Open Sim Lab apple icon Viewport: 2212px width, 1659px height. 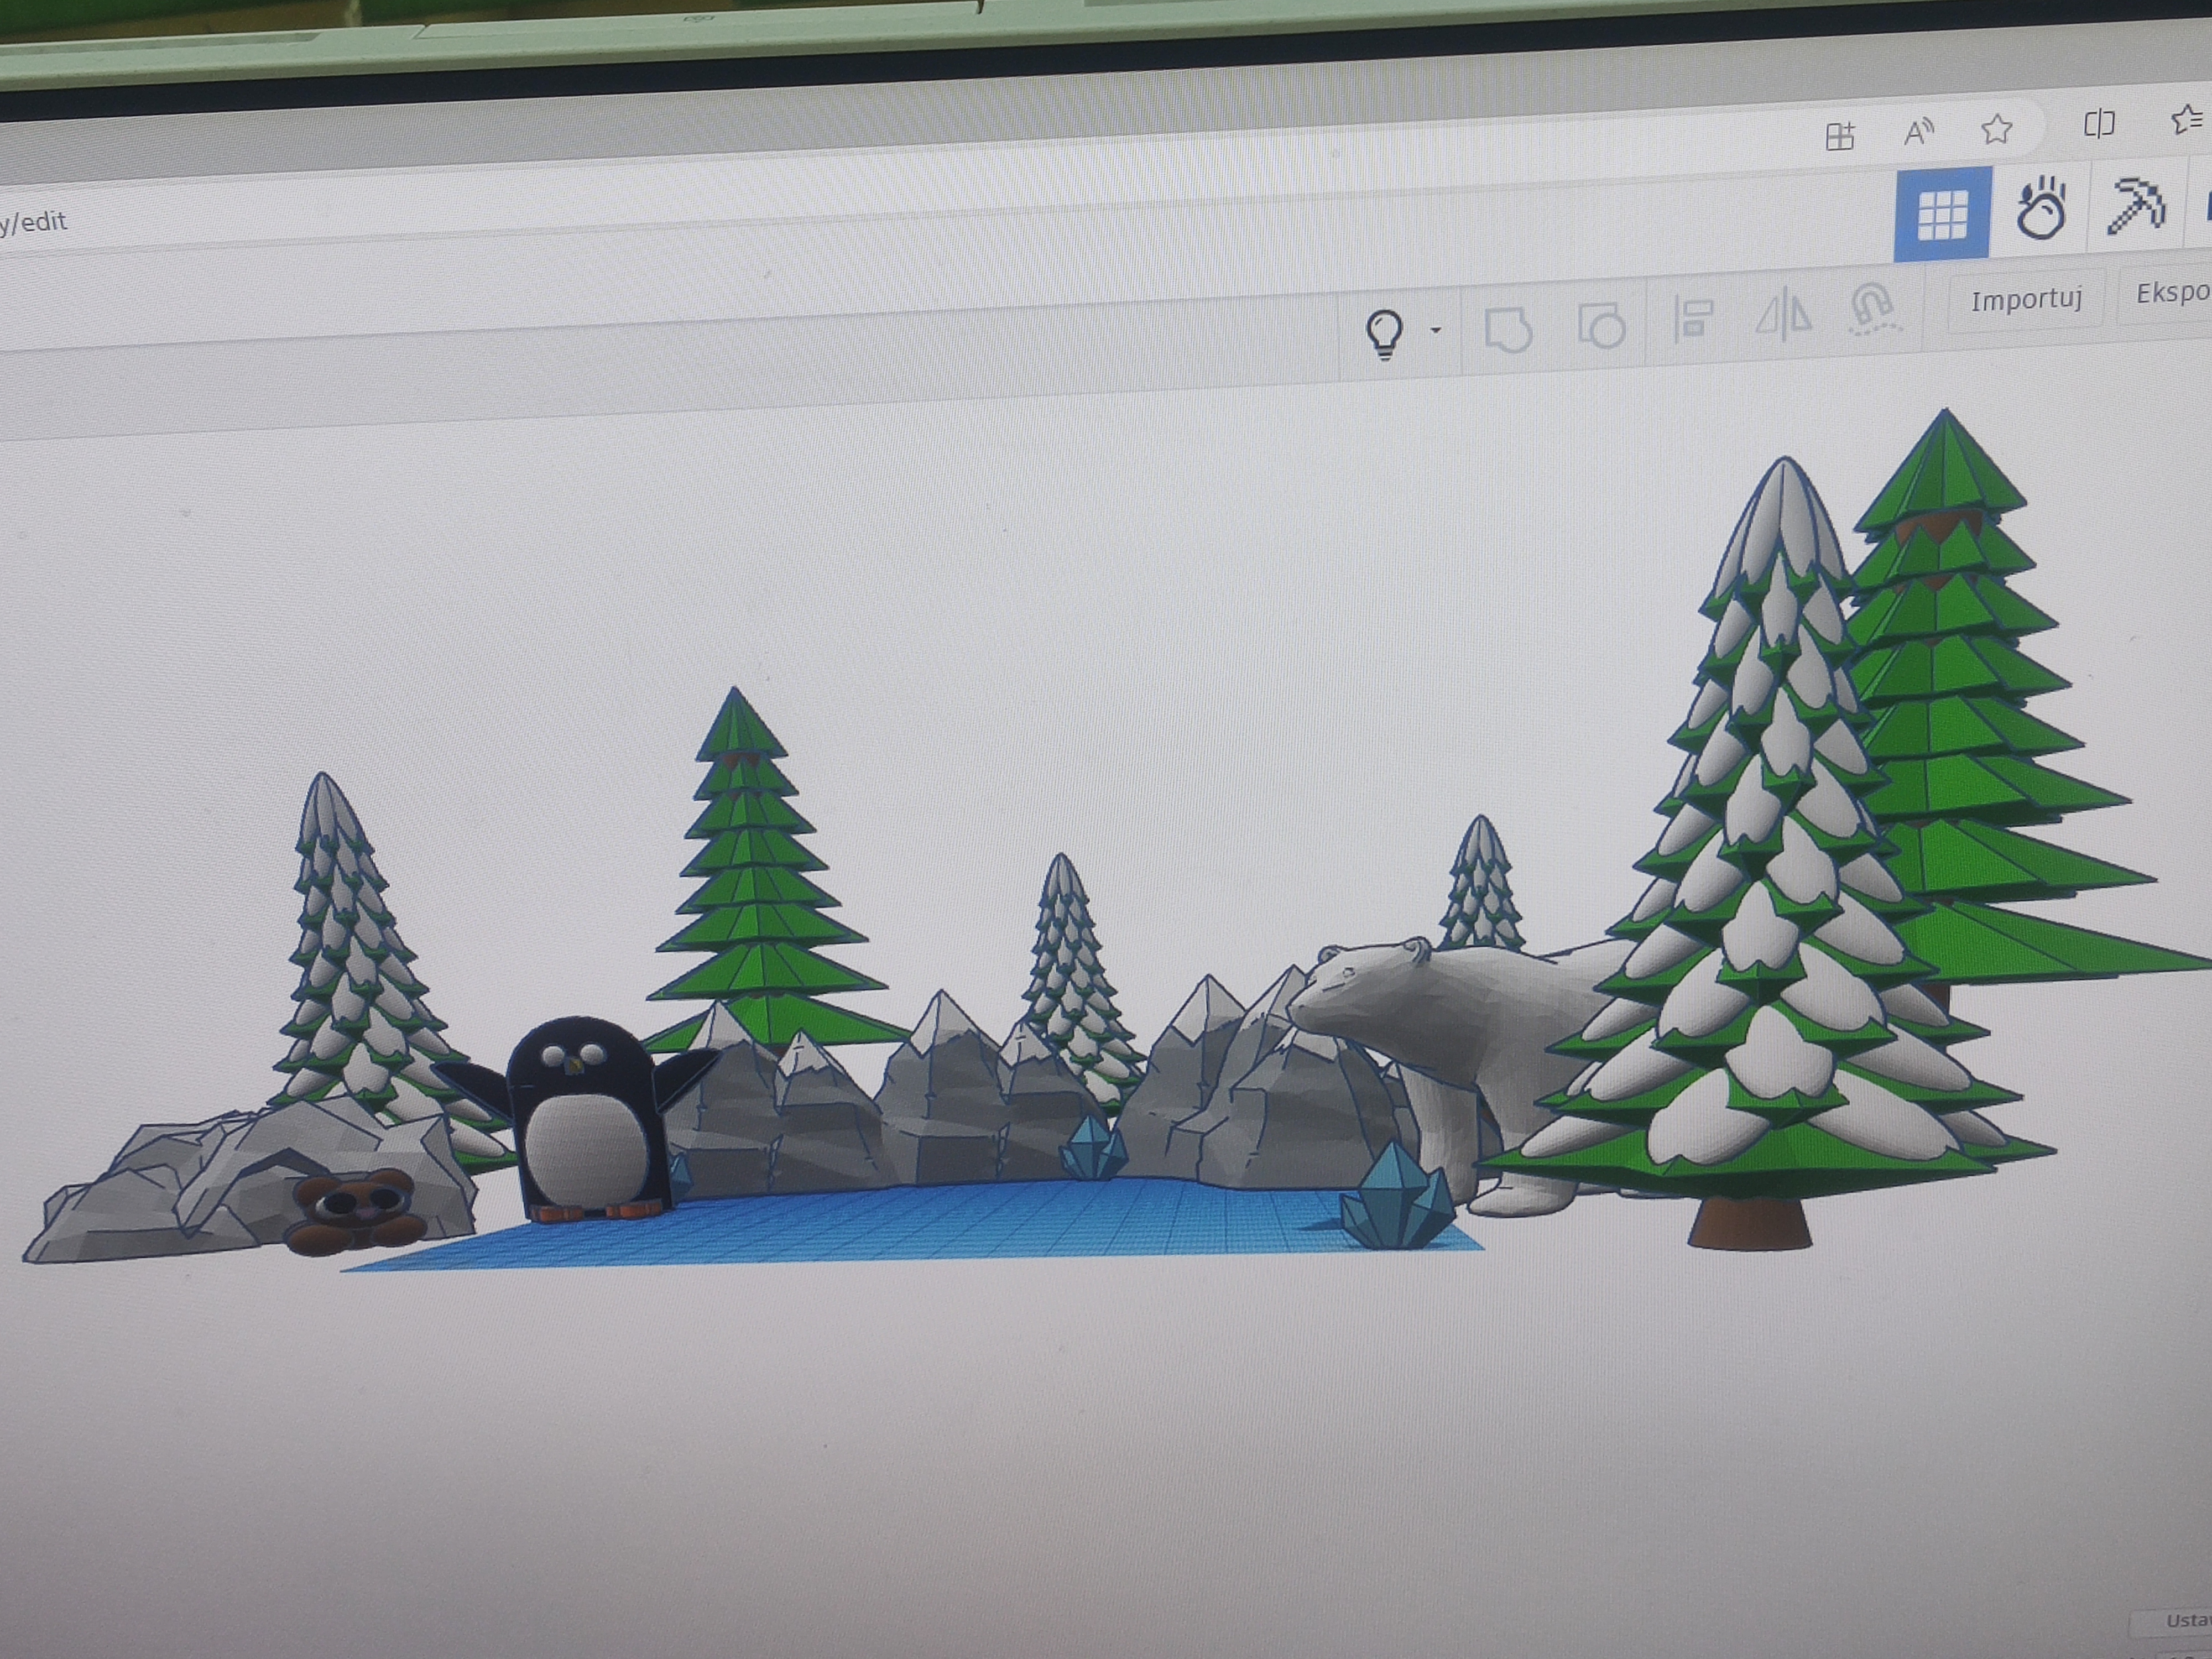click(x=2040, y=208)
